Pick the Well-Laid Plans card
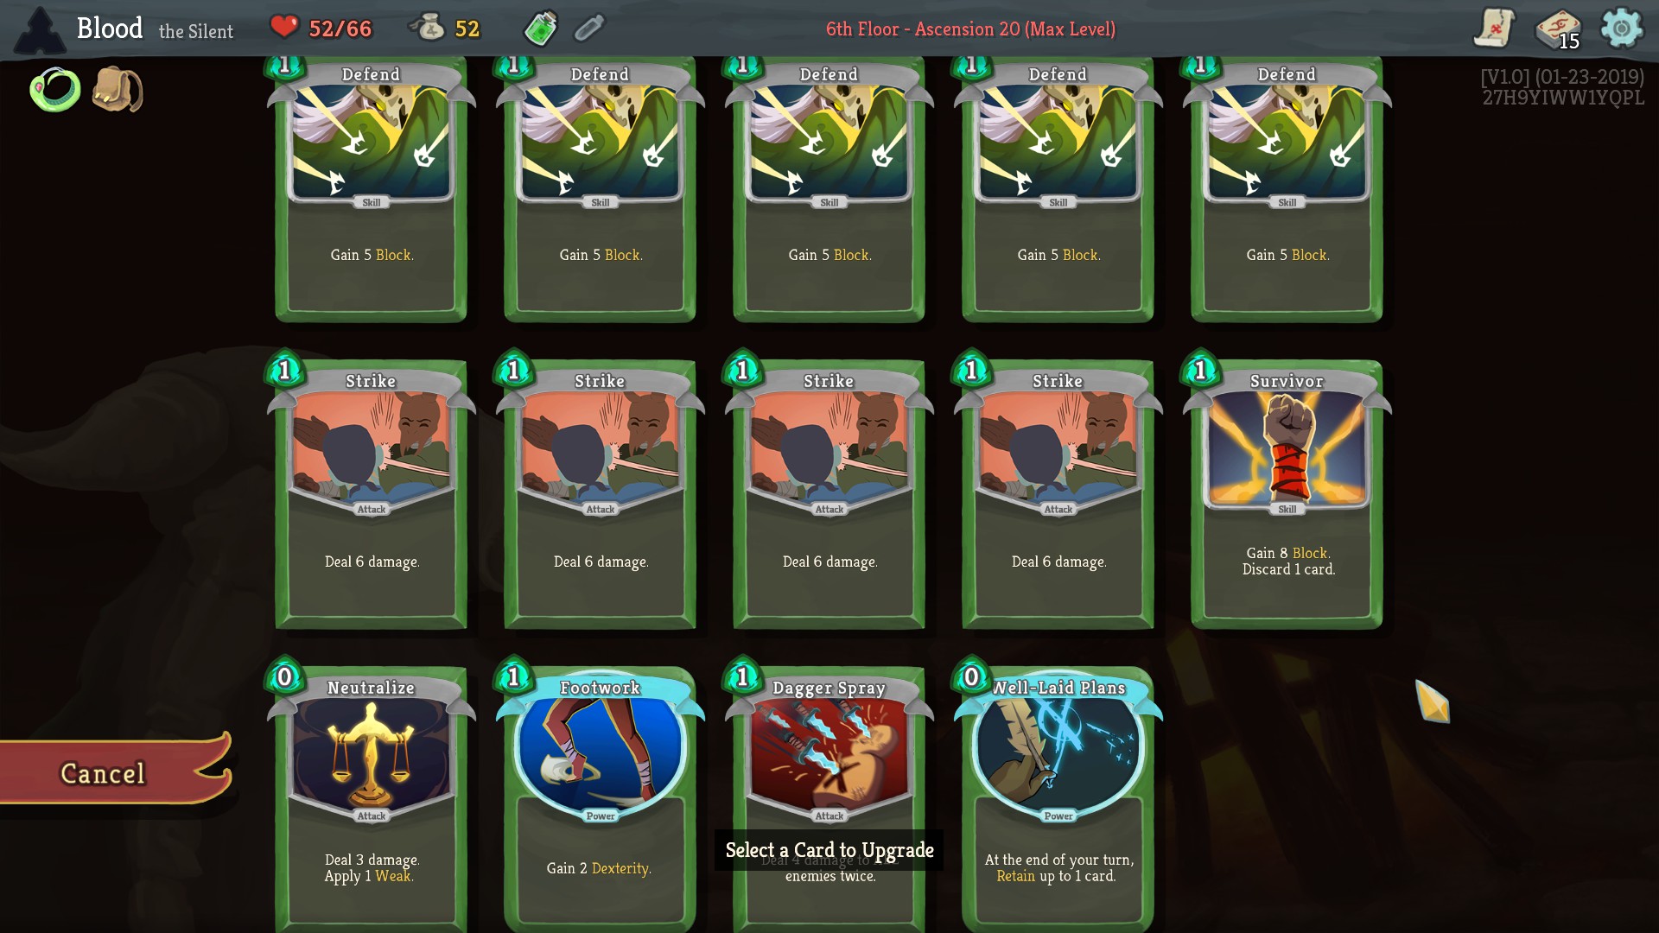 pos(1058,794)
